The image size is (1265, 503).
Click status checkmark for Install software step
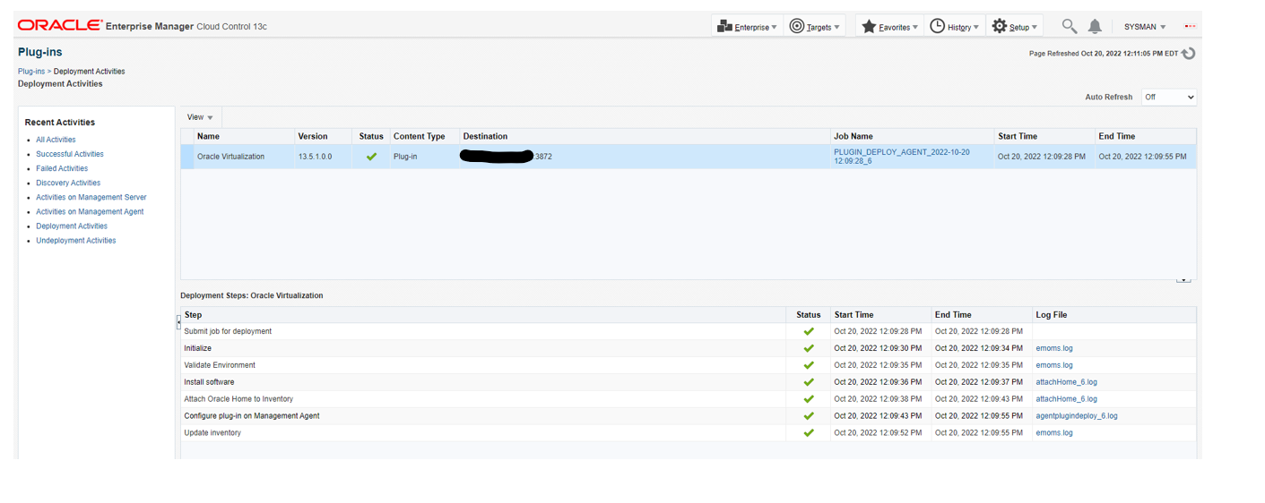pyautogui.click(x=809, y=382)
